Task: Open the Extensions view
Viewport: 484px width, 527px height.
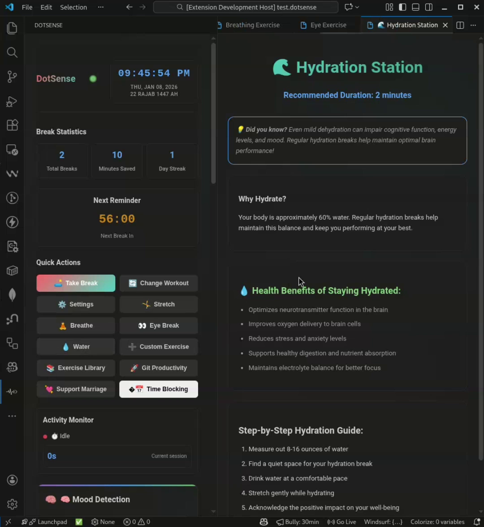Action: coord(12,125)
